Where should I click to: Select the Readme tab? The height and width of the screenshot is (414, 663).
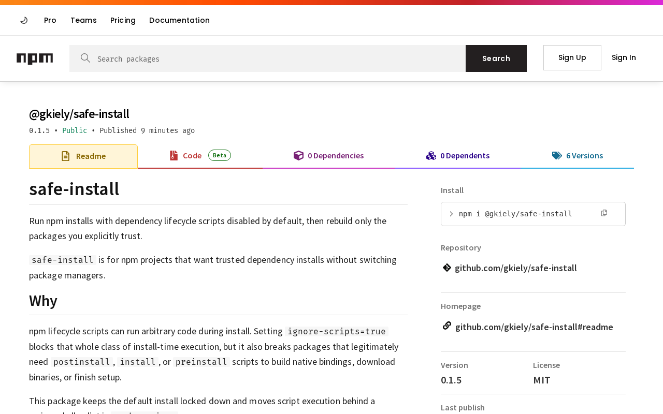tap(83, 156)
